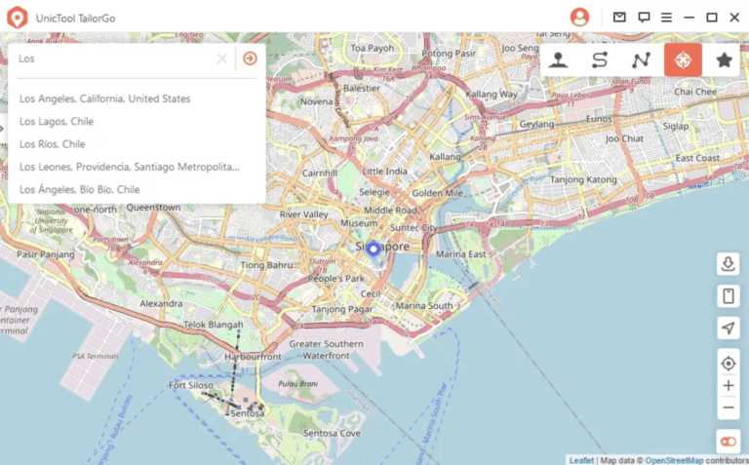Click the Geylang map label
This screenshot has width=749, height=465.
click(536, 125)
